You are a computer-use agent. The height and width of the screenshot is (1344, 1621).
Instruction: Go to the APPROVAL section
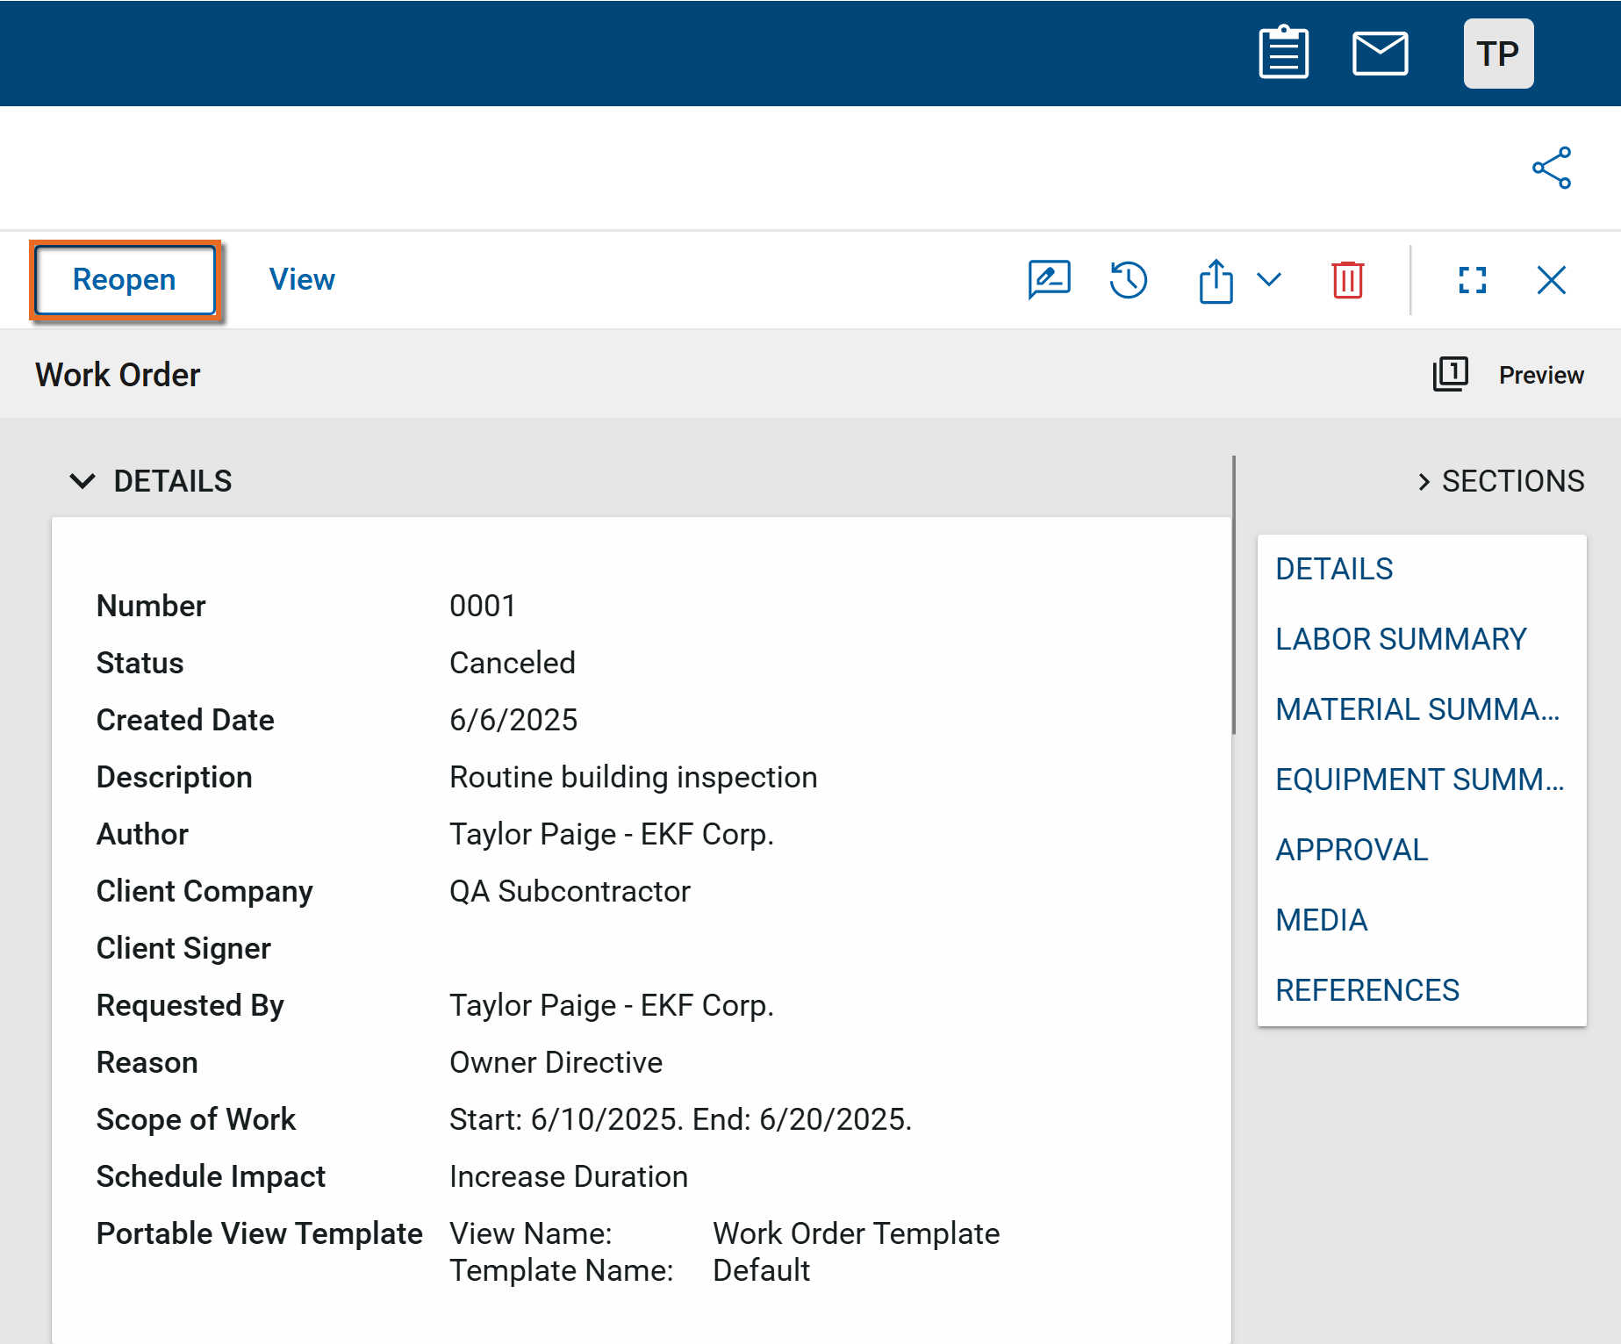coord(1352,850)
